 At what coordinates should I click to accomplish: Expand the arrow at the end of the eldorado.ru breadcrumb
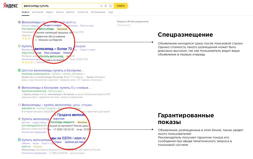point(81,108)
